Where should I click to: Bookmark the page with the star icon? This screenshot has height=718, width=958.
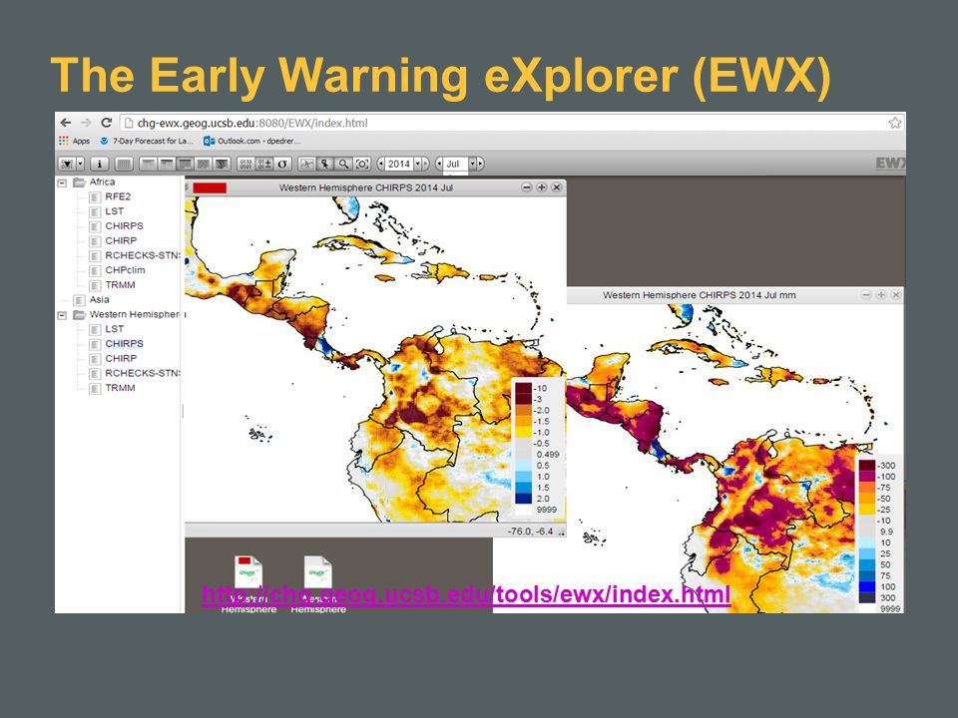point(894,123)
